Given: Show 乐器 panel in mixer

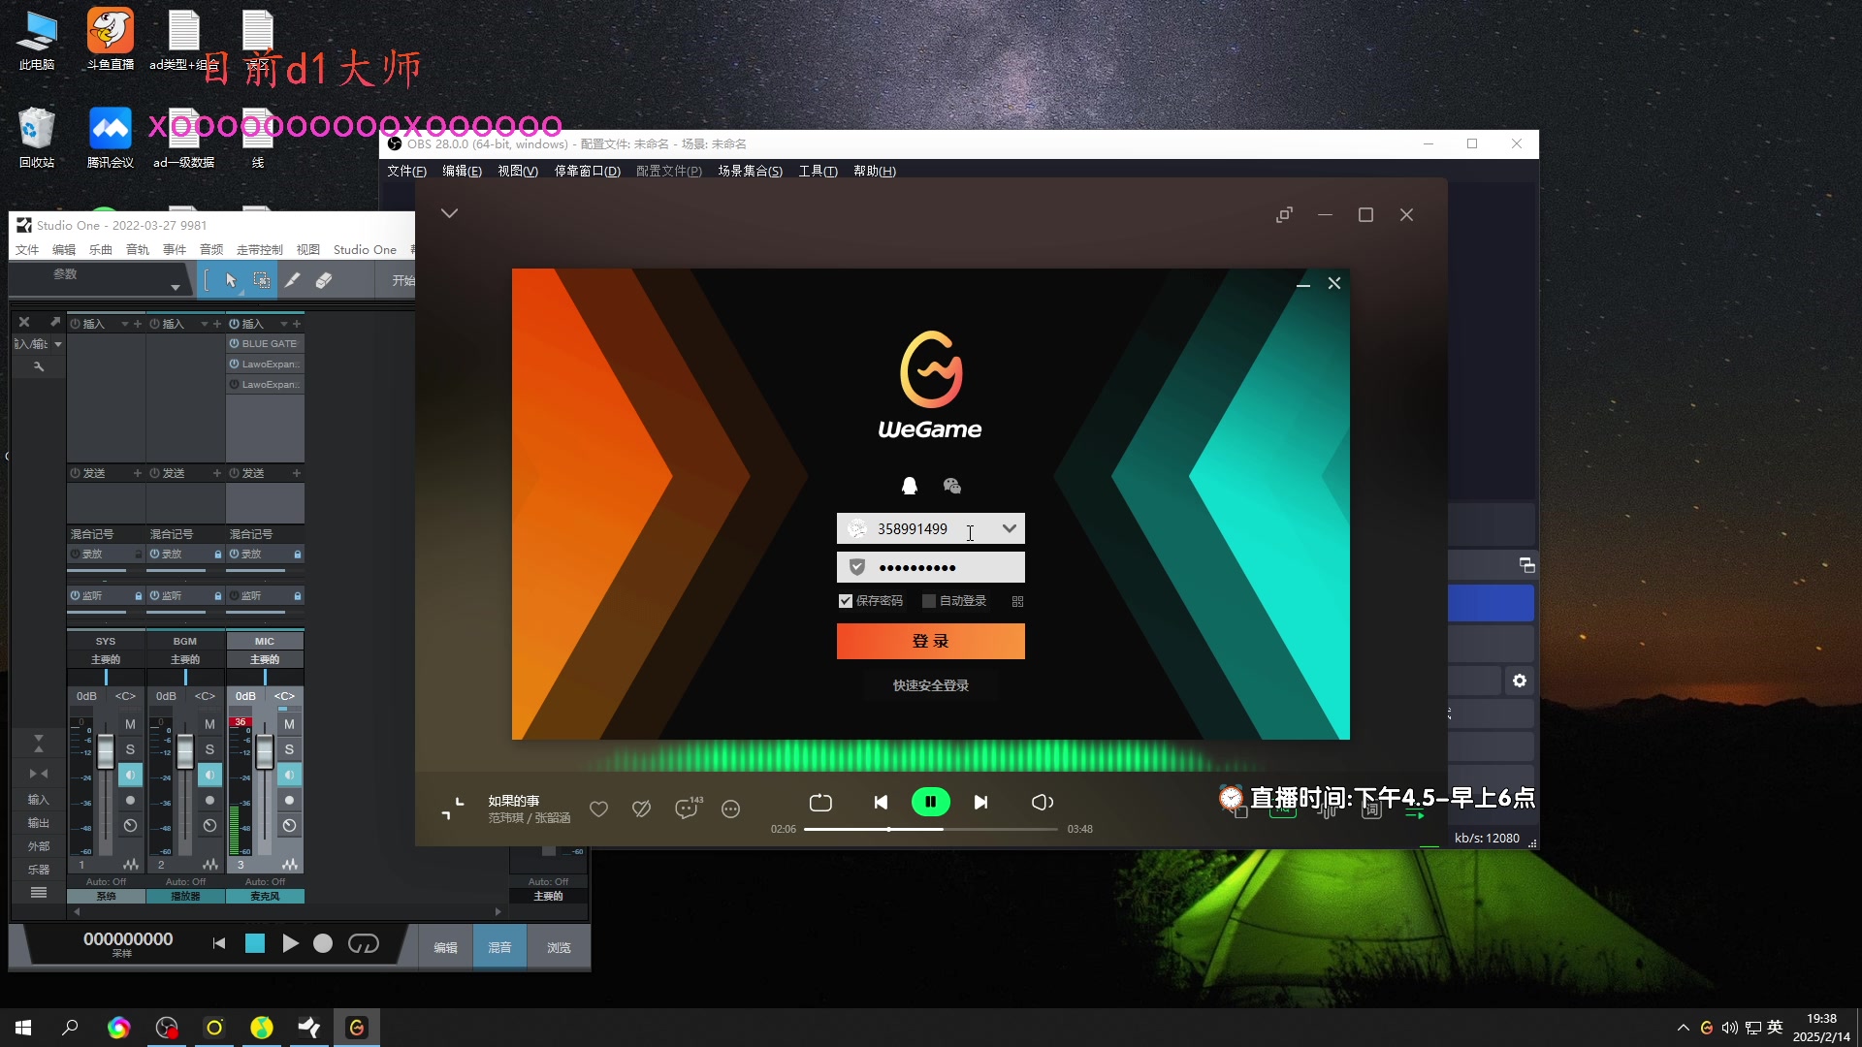Looking at the screenshot, I should tap(38, 870).
